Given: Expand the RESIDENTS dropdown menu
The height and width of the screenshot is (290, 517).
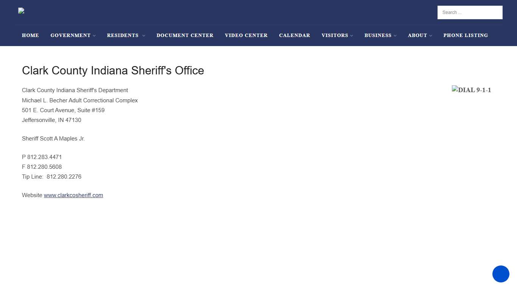Looking at the screenshot, I should pos(123,35).
